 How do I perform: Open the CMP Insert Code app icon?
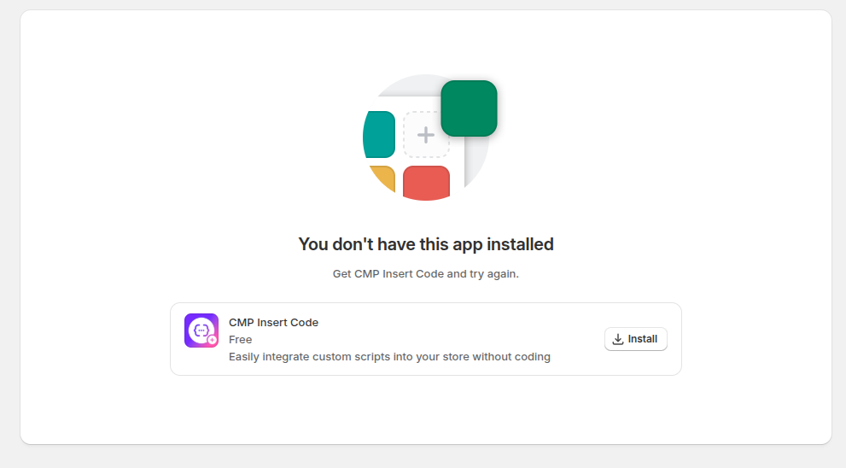201,331
